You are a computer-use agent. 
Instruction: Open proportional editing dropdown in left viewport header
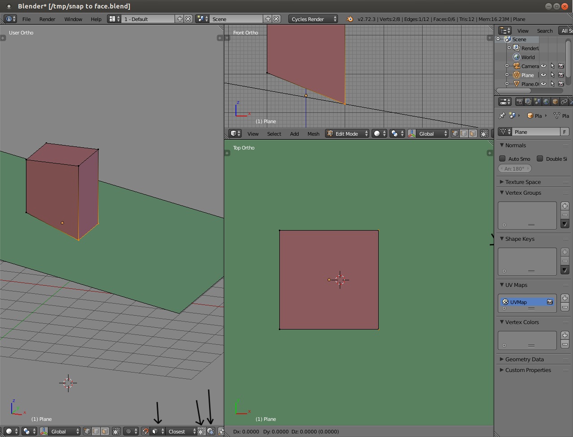pos(131,431)
